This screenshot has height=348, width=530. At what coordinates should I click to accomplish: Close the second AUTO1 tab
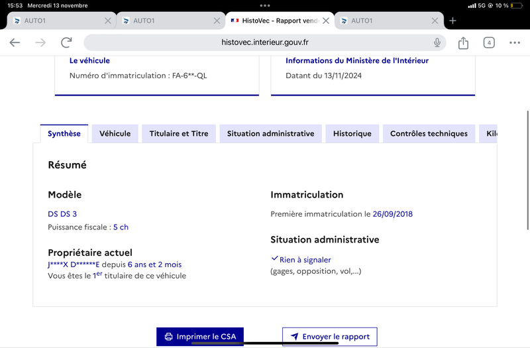217,21
